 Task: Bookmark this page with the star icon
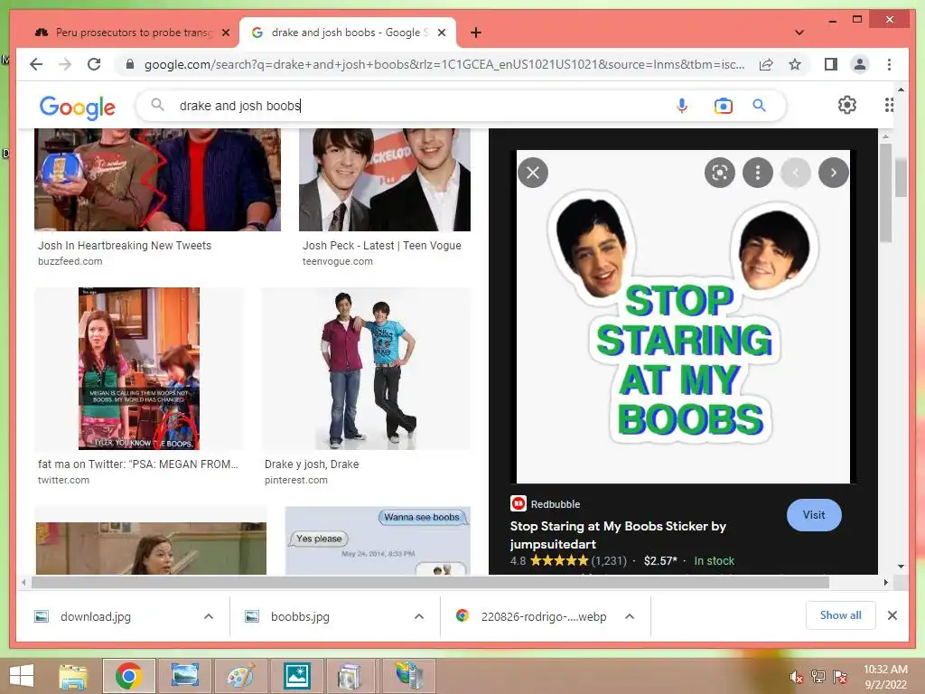(x=795, y=64)
